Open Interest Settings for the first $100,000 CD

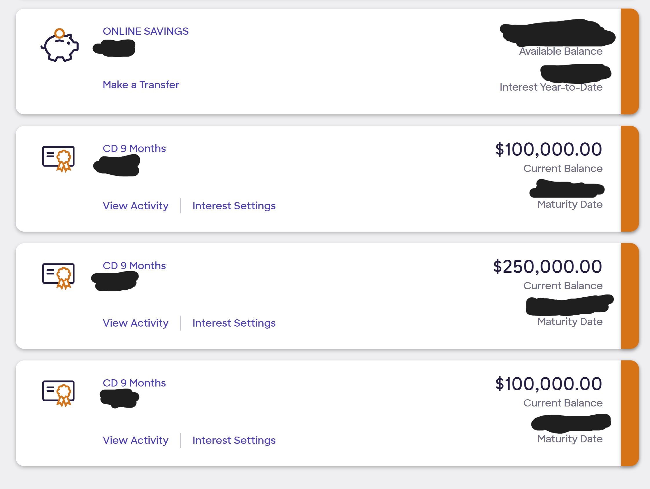point(234,206)
